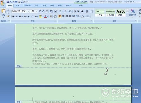Click the Character Shading icon
This screenshot has height=103, width=141.
click(51, 17)
